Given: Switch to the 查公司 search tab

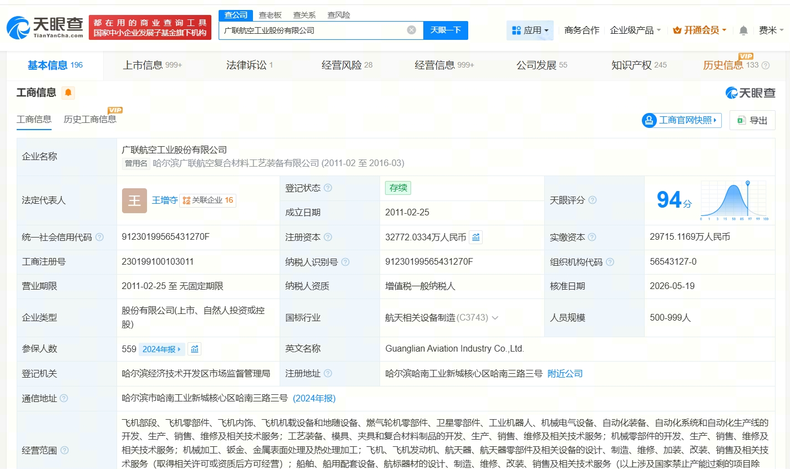Looking at the screenshot, I should (x=236, y=15).
